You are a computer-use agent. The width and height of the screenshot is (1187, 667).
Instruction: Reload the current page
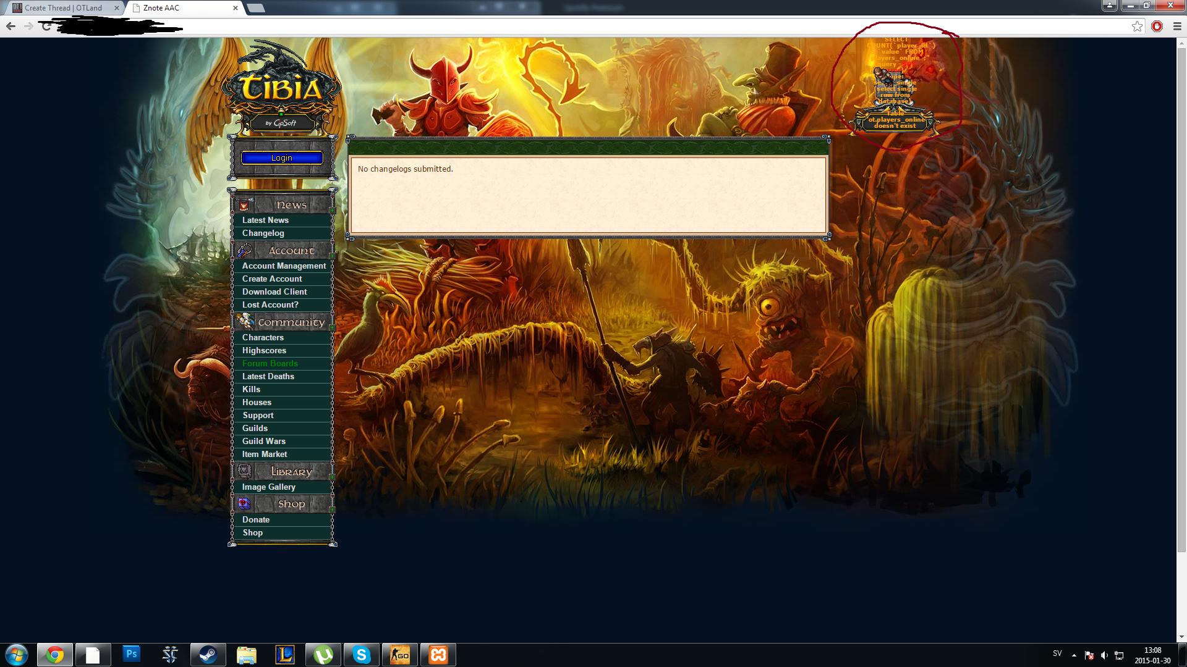point(45,26)
